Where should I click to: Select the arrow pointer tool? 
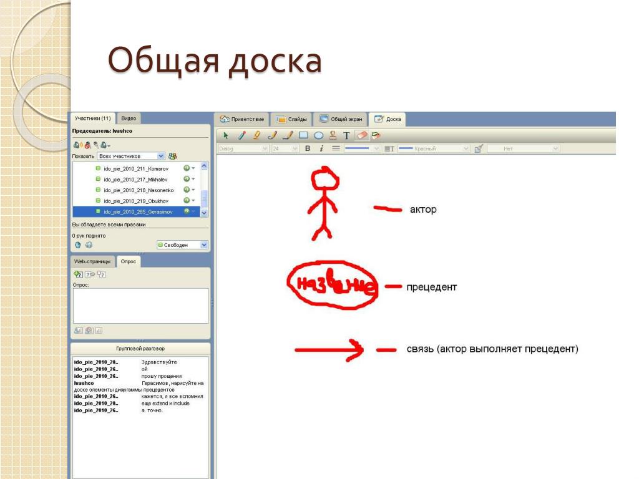tap(226, 135)
